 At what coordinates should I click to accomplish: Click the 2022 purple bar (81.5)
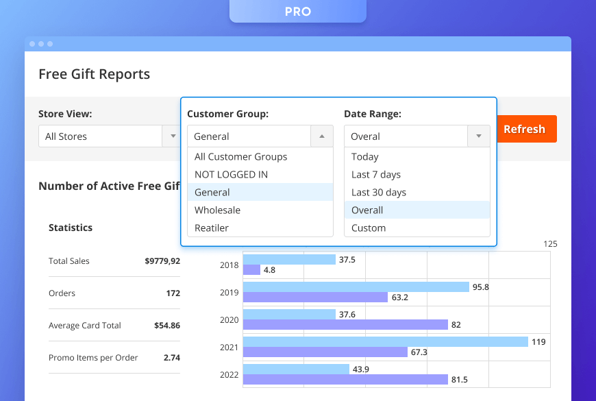click(x=345, y=380)
